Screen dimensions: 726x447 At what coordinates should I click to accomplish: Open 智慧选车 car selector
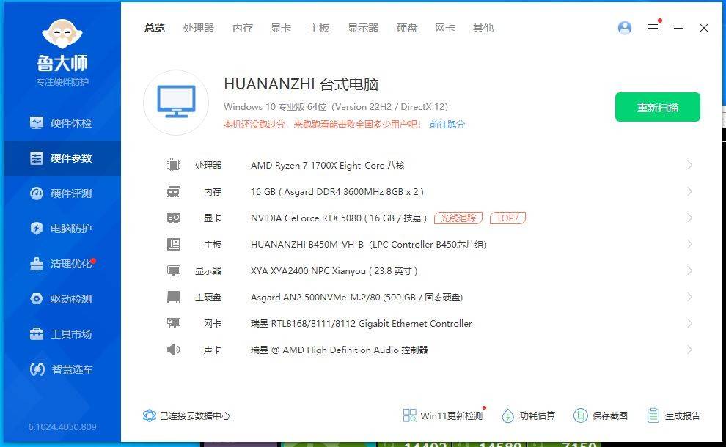coord(61,369)
